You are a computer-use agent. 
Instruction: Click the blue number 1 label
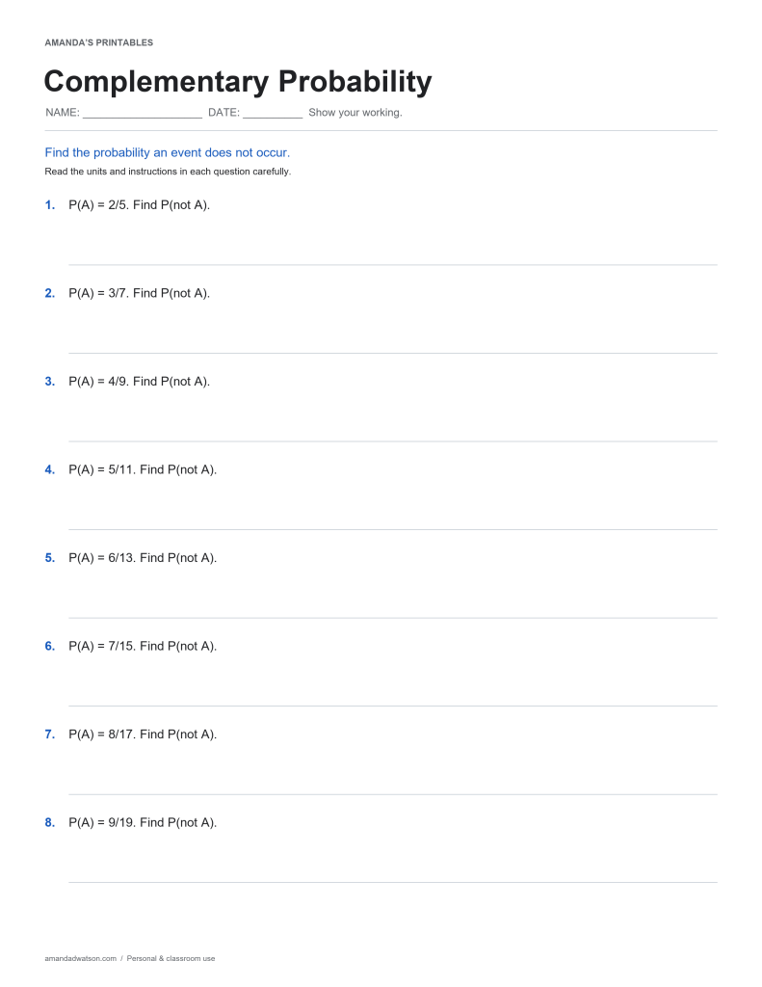click(50, 205)
